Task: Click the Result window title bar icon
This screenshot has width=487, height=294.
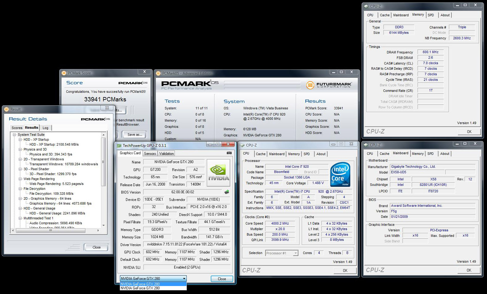Action: (x=6, y=109)
